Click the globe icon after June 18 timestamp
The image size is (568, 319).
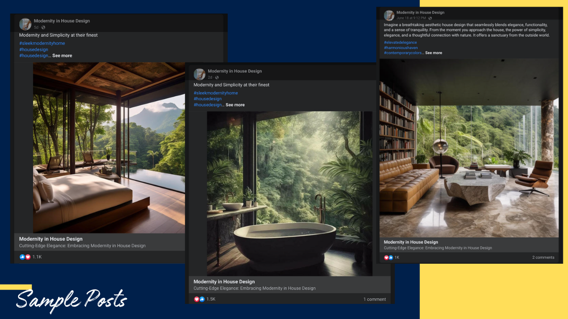[430, 18]
